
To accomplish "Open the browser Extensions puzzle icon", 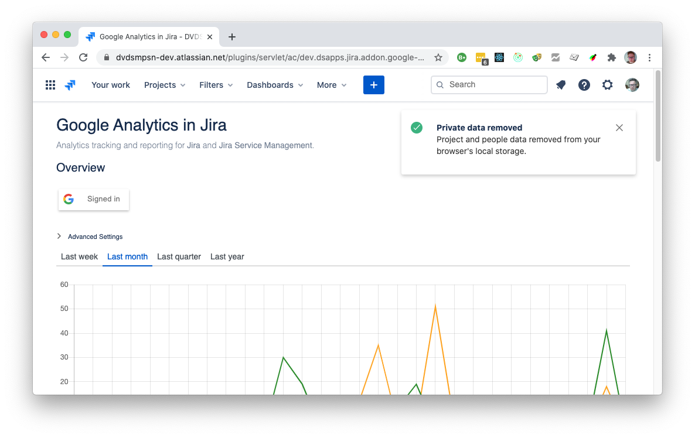I will pyautogui.click(x=612, y=57).
